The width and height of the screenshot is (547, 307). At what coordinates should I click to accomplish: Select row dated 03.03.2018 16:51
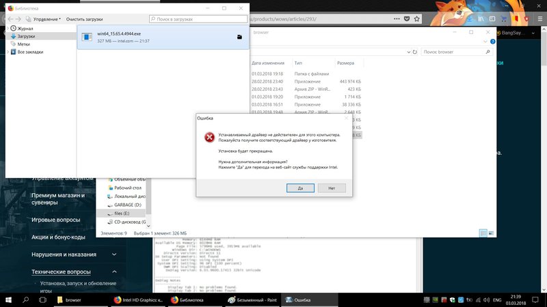[306, 104]
